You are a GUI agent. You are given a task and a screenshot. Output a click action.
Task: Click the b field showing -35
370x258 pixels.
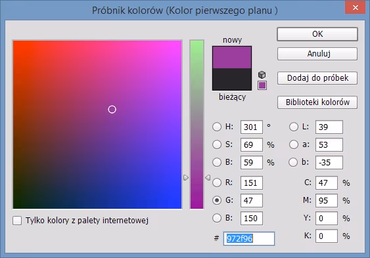[329, 162]
